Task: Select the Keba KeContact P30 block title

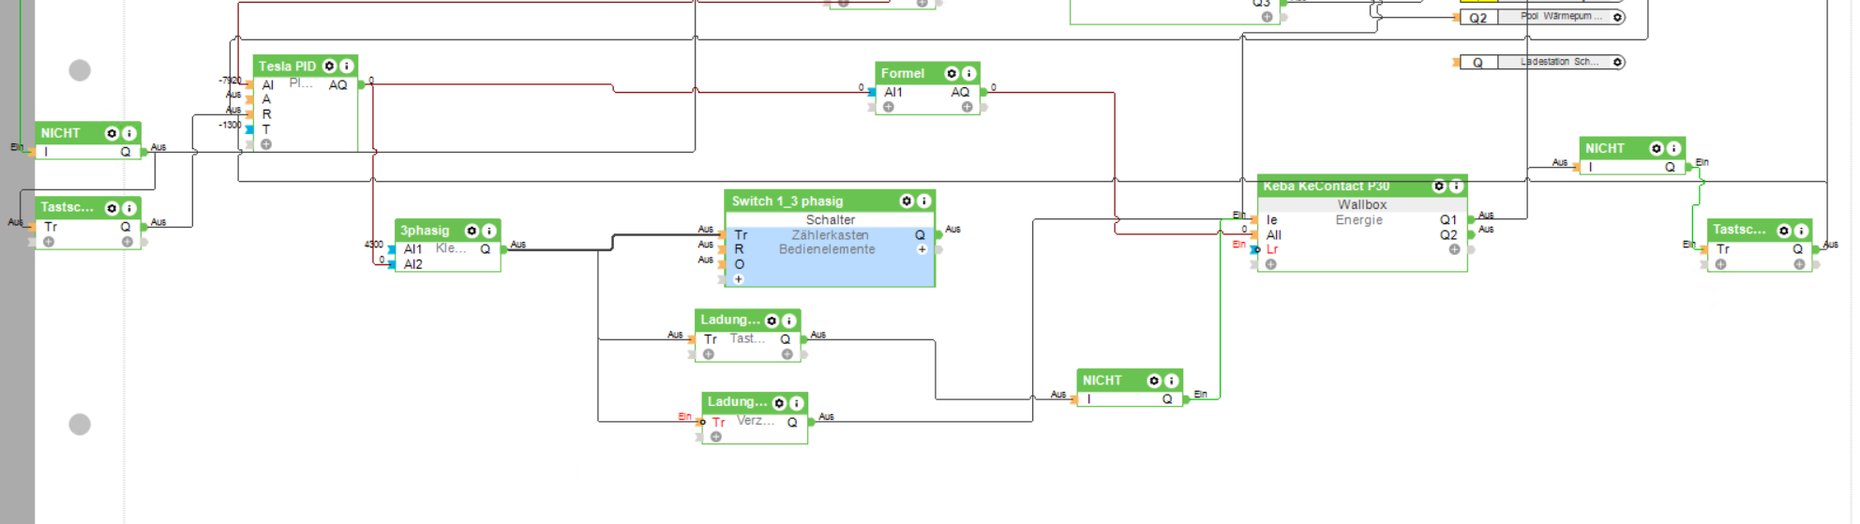Action: [1326, 187]
